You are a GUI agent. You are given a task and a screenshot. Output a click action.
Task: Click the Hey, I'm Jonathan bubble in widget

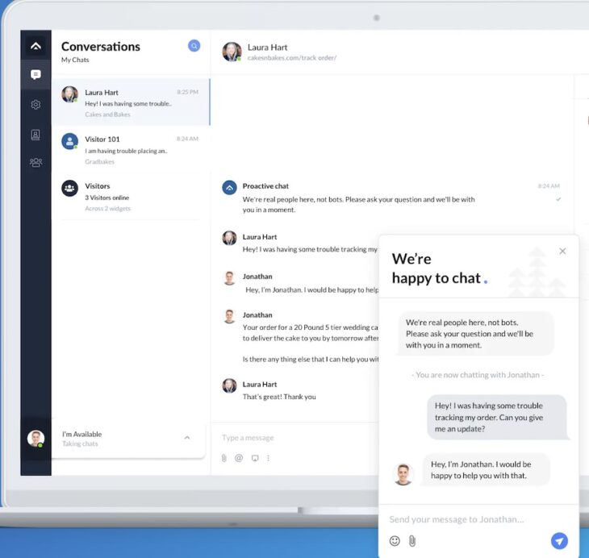tap(485, 469)
